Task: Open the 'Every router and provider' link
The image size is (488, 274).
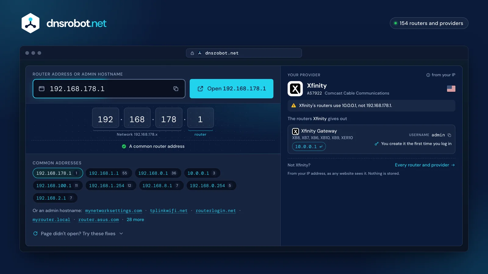Action: point(425,165)
